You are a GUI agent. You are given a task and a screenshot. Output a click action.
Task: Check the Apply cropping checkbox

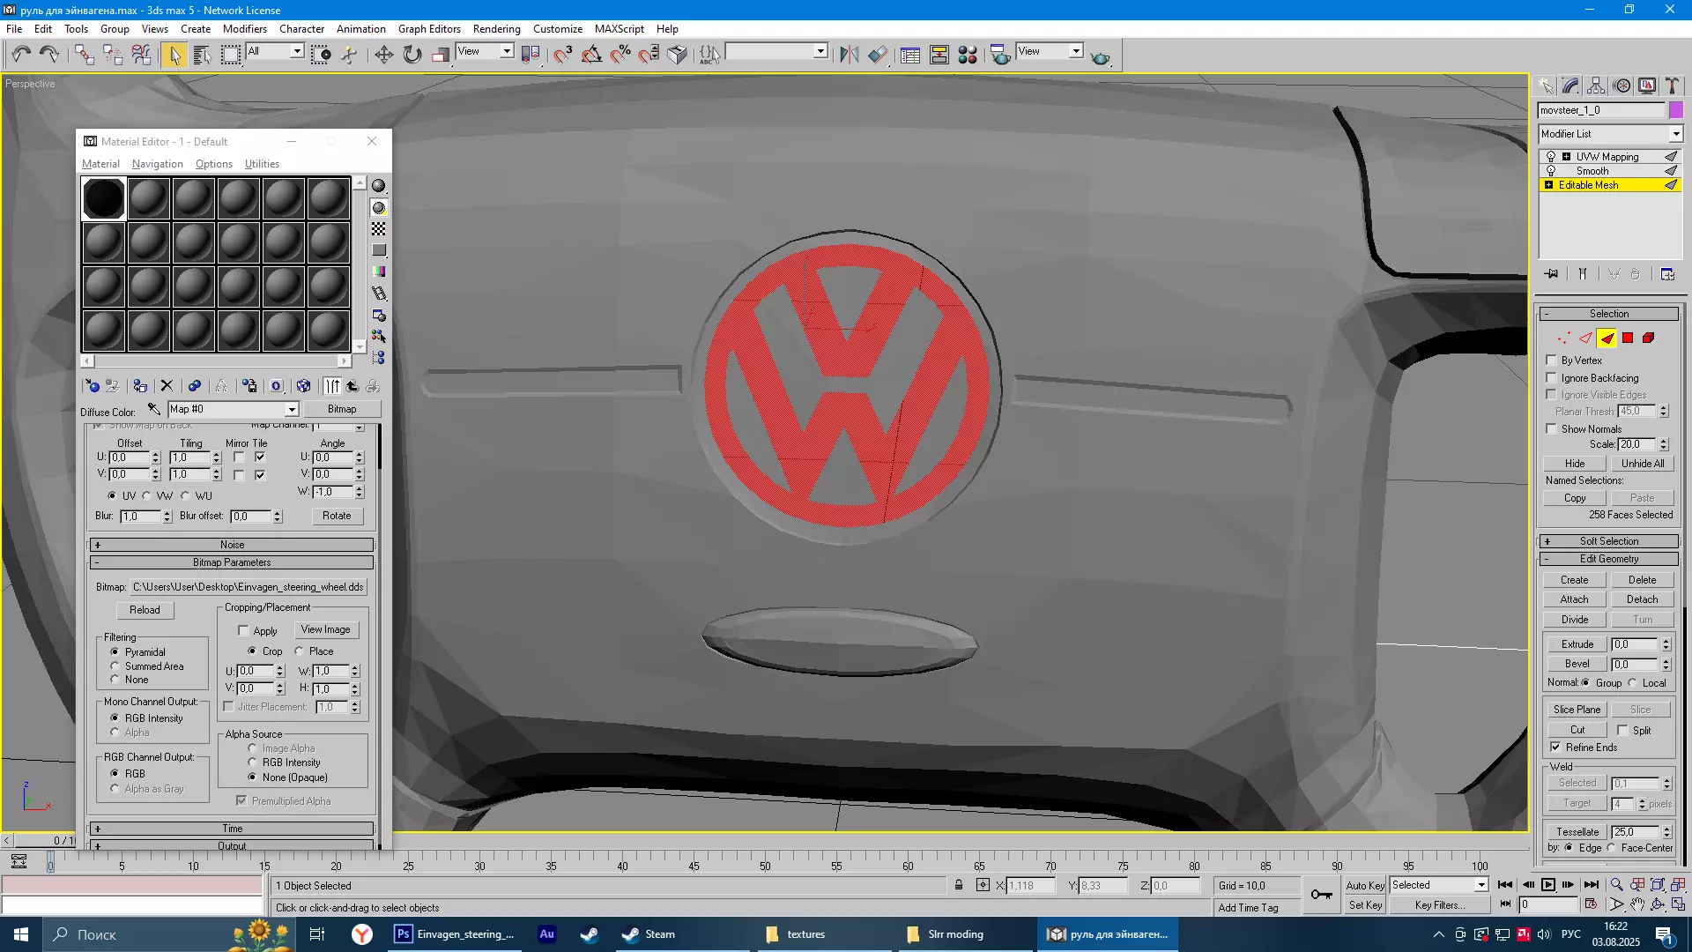coord(243,631)
